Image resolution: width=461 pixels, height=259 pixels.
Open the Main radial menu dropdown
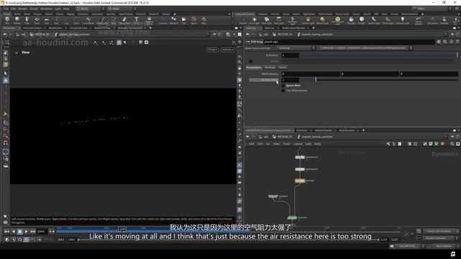coord(121,9)
